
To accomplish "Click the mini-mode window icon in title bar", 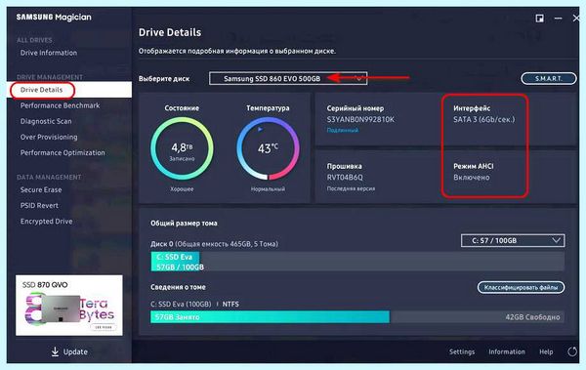I will [540, 19].
